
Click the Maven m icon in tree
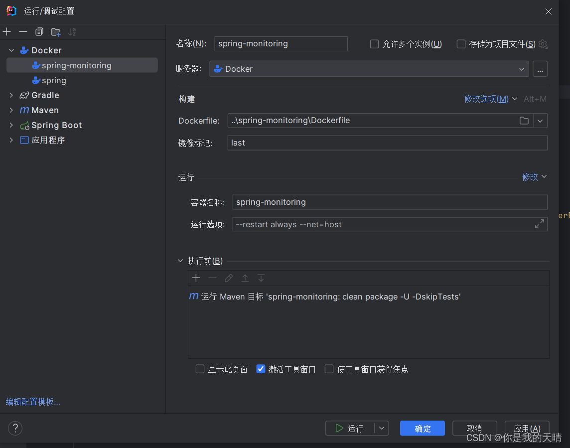coord(24,110)
